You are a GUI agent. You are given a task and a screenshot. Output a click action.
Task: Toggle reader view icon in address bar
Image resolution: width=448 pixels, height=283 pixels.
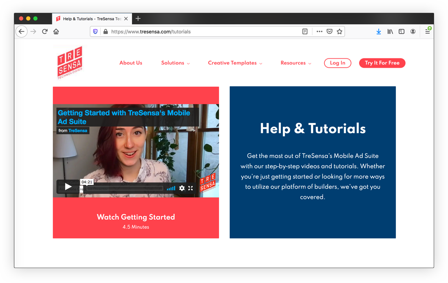point(305,31)
